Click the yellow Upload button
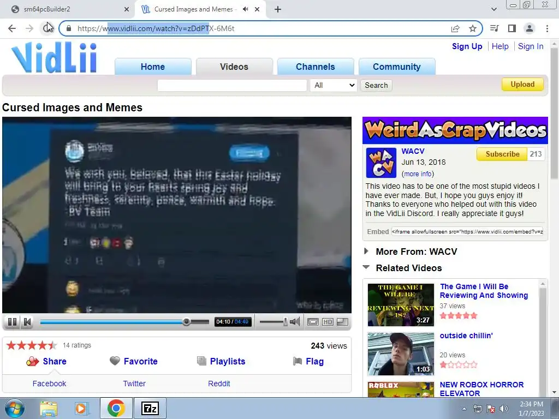Screen dimensions: 559x419 tap(522, 85)
